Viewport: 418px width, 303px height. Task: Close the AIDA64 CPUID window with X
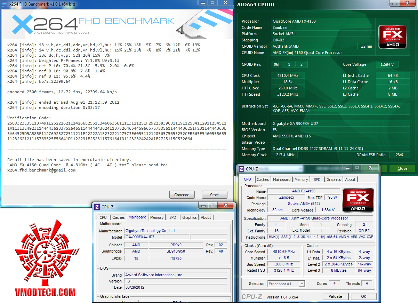pos(407,3)
